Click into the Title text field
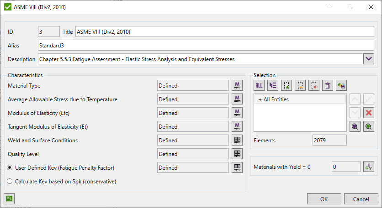Image resolution: width=382 pixels, height=208 pixels. [x=224, y=32]
